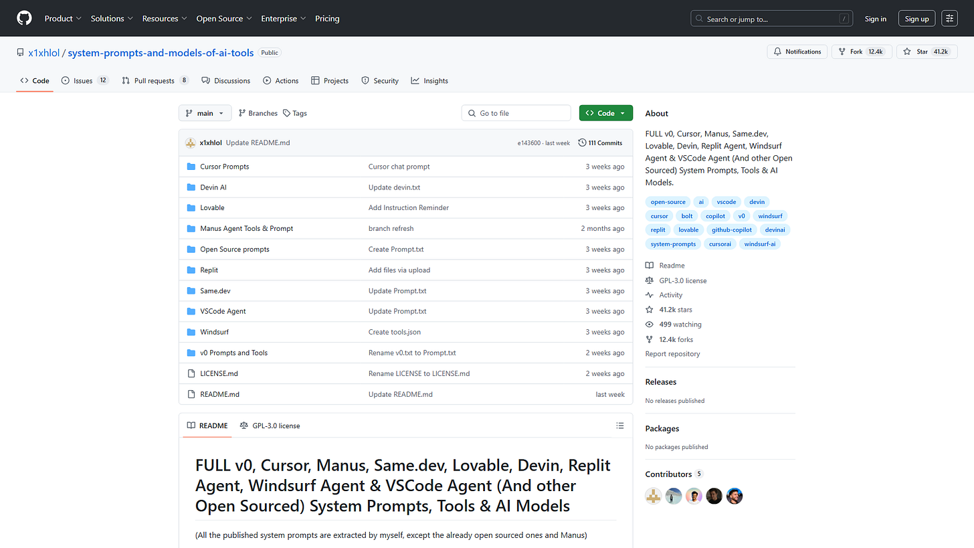Click the open-source topic tag
The height and width of the screenshot is (548, 974).
point(668,202)
